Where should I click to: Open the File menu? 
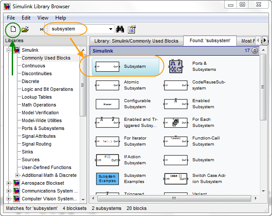11,18
